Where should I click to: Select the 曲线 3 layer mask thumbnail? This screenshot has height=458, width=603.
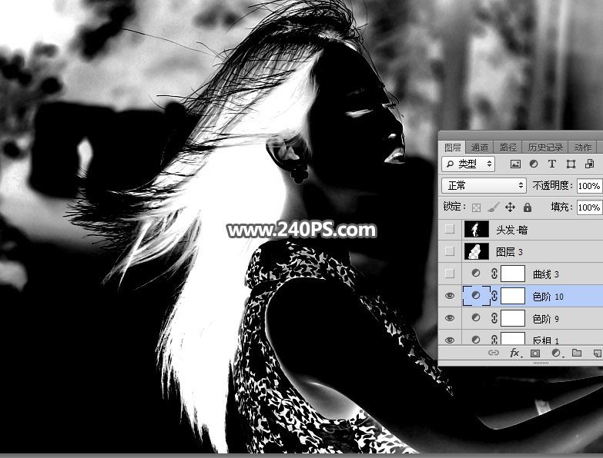[x=513, y=274]
